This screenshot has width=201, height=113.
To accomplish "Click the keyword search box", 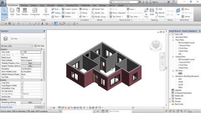I will pyautogui.click(x=125, y=2).
